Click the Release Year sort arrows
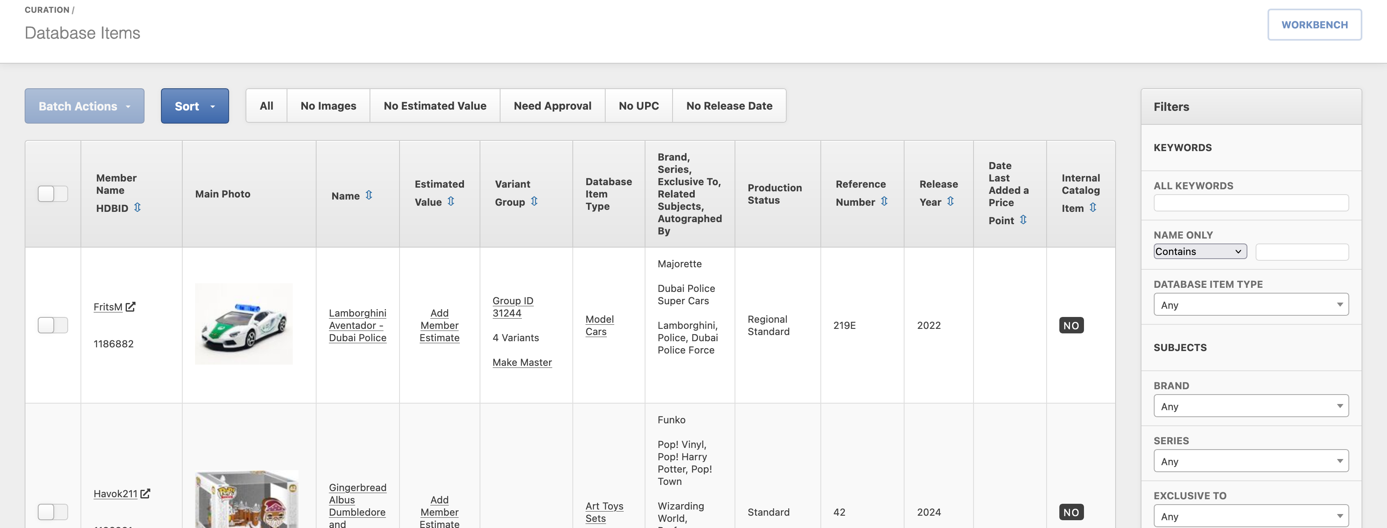 click(x=950, y=201)
